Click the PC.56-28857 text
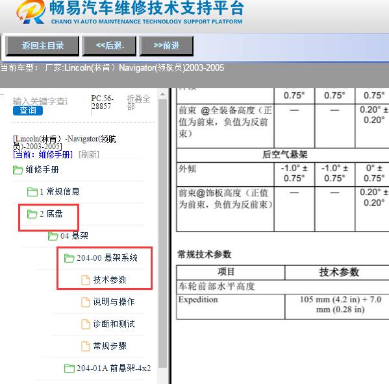Screen dimensions: 389x384 (102, 102)
